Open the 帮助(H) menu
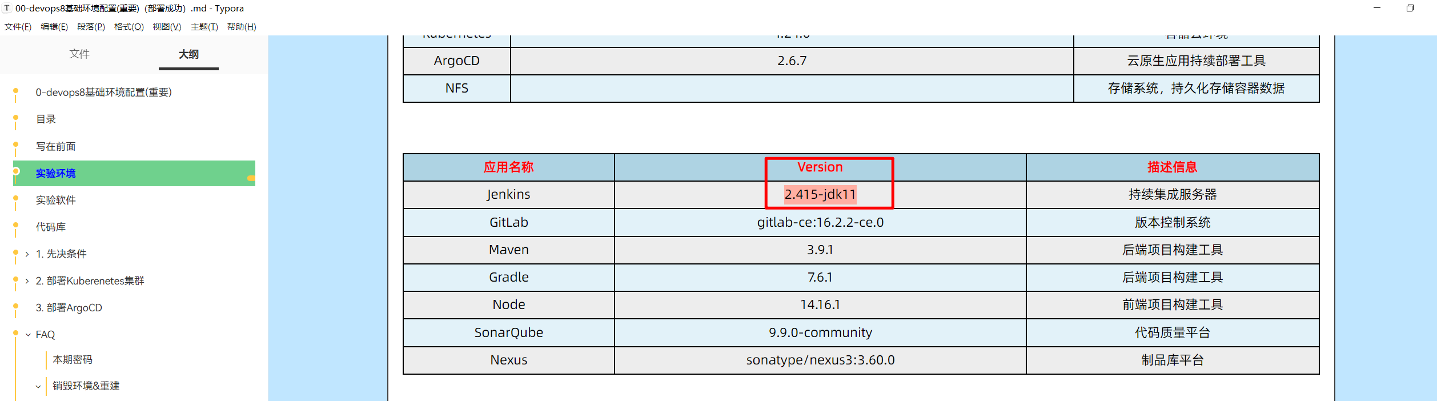1437x401 pixels. tap(242, 27)
